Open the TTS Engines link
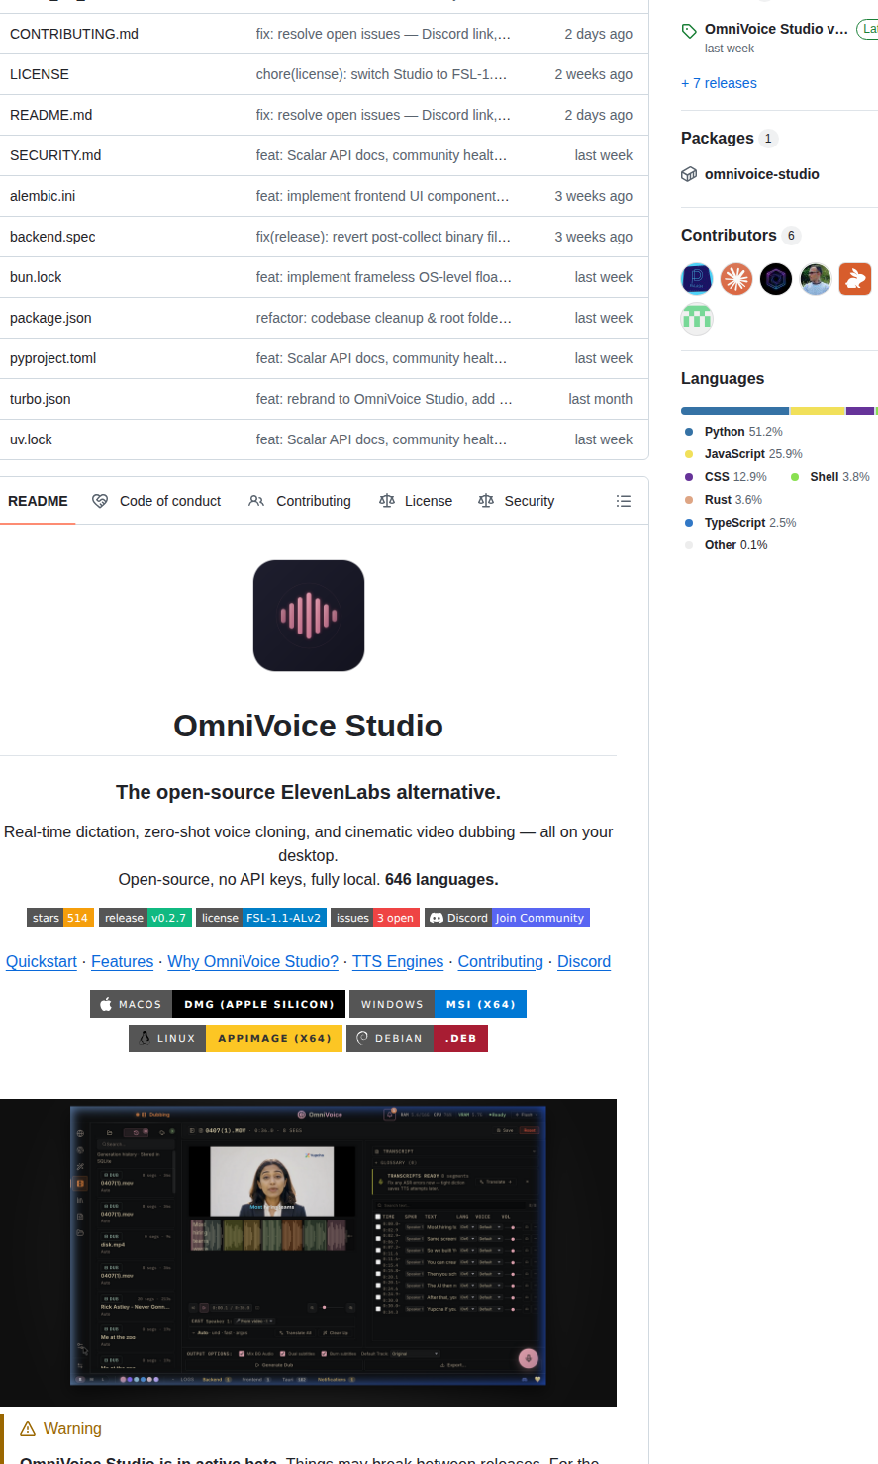Screen dimensions: 878x1464 tap(398, 961)
